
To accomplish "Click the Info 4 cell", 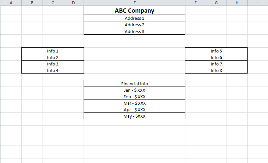I will (52, 70).
